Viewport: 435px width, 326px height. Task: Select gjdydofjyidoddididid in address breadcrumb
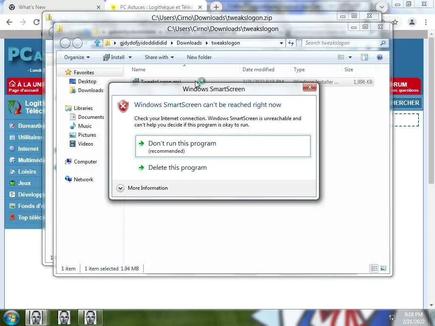click(144, 43)
